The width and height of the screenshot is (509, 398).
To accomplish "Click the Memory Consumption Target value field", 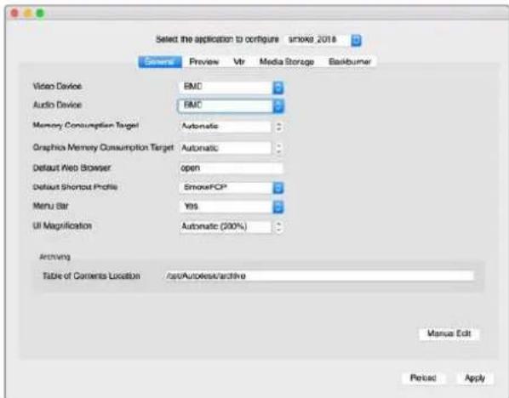I will tap(226, 127).
